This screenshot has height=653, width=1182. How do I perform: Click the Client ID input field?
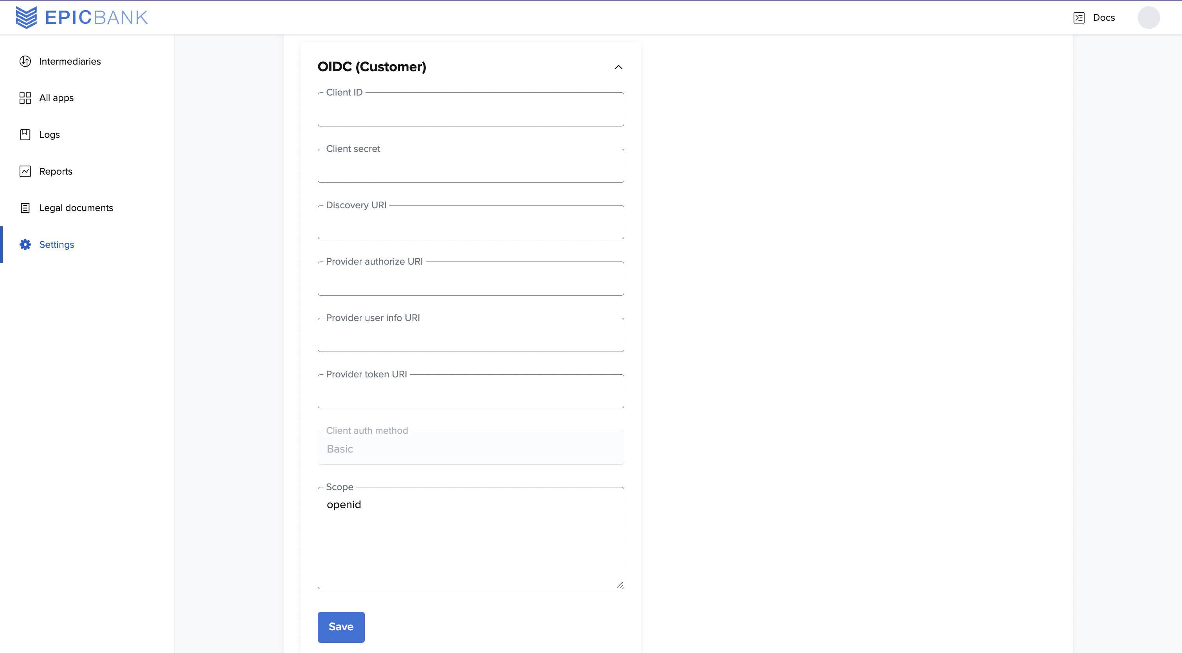coord(471,109)
